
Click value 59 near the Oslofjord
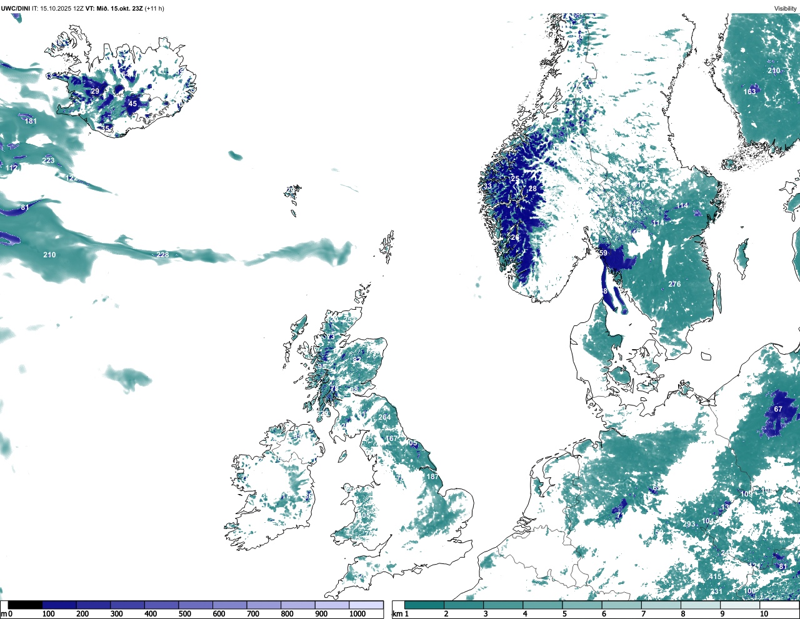pos(603,253)
